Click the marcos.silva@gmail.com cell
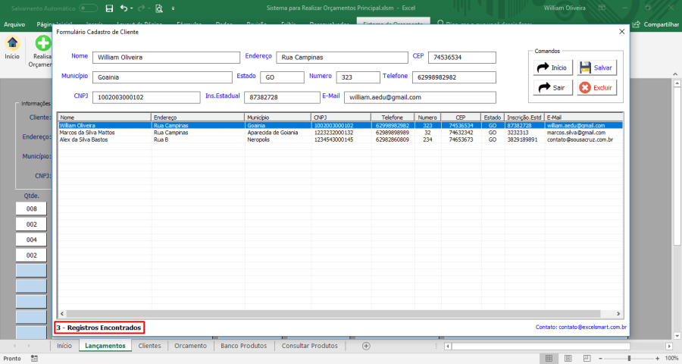682x364 pixels. pos(576,133)
